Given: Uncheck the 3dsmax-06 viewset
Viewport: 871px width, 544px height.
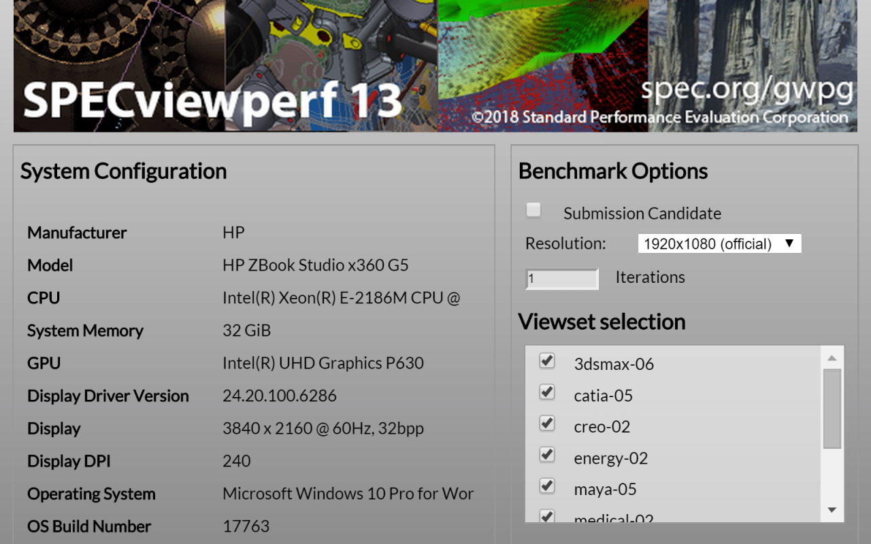Looking at the screenshot, I should point(547,360).
